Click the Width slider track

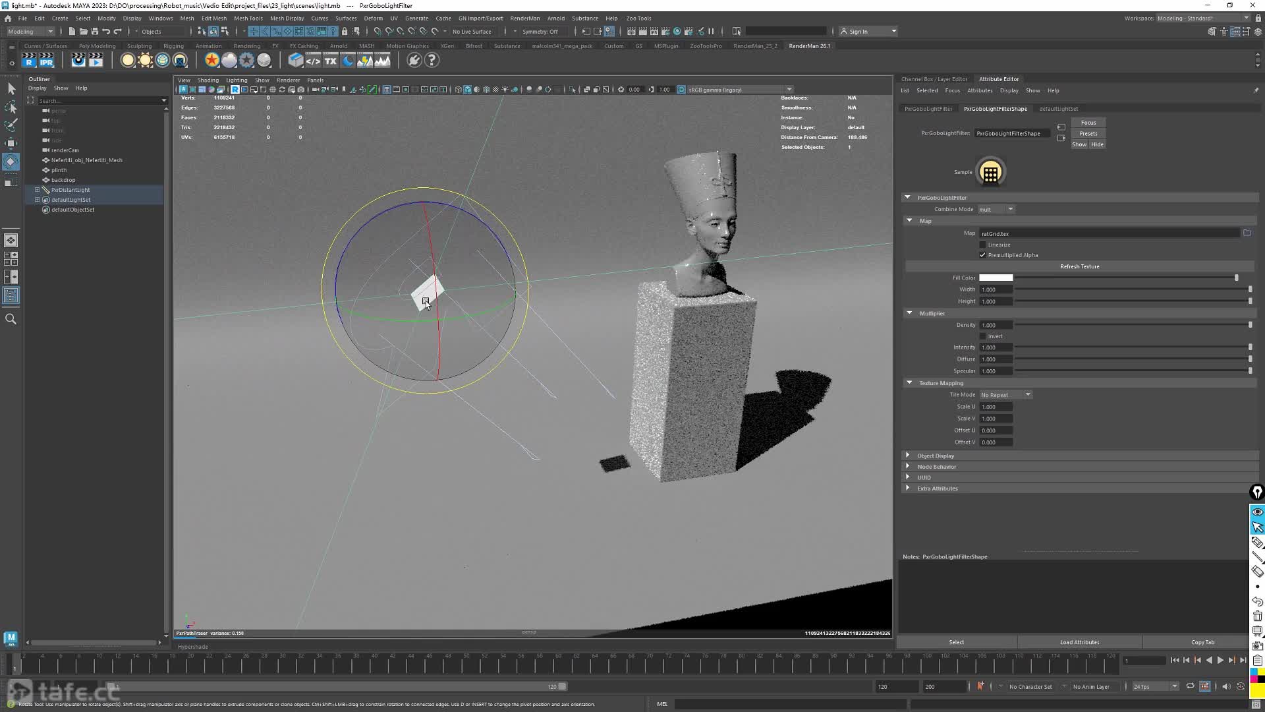1132,289
